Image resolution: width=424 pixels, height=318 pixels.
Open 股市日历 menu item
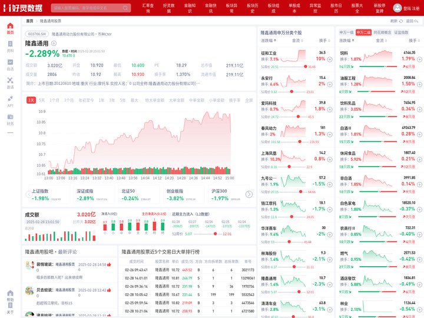[336, 8]
